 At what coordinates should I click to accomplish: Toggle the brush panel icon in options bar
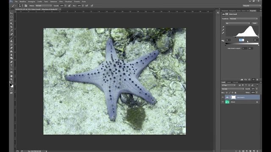pyautogui.click(x=26, y=5)
